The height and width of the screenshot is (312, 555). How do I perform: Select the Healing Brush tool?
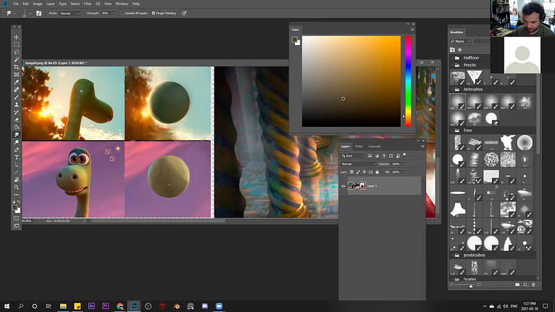click(16, 89)
